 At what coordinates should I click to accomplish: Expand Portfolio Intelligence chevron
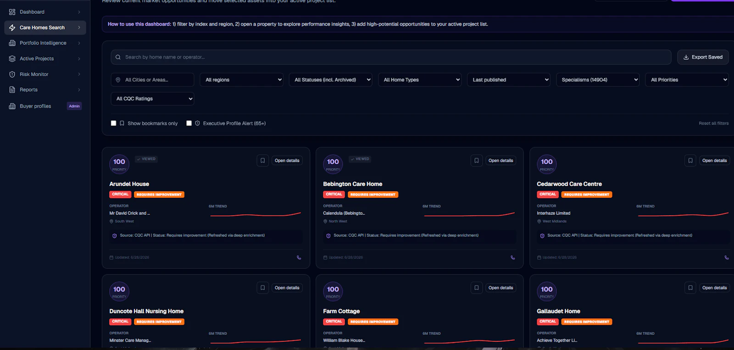(x=79, y=43)
